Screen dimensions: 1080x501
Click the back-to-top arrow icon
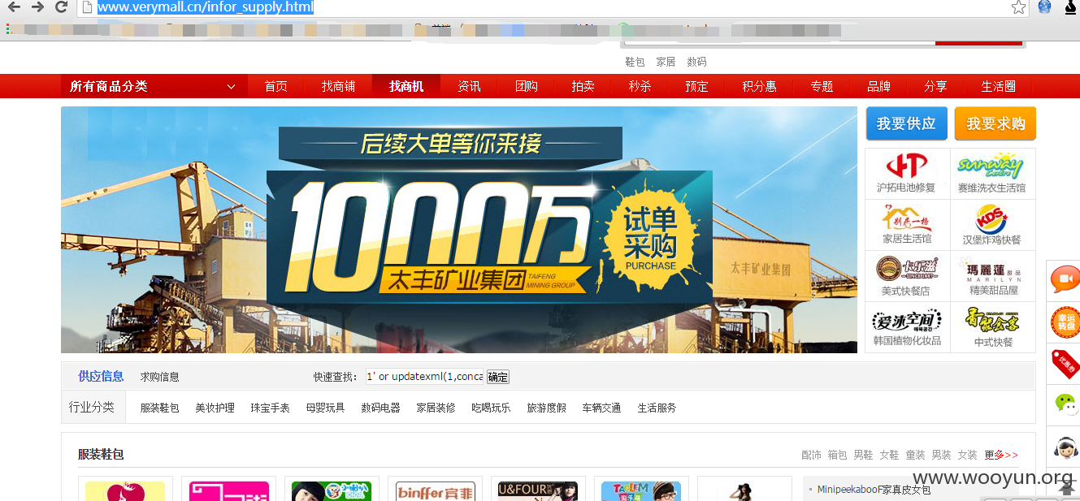point(1068,487)
